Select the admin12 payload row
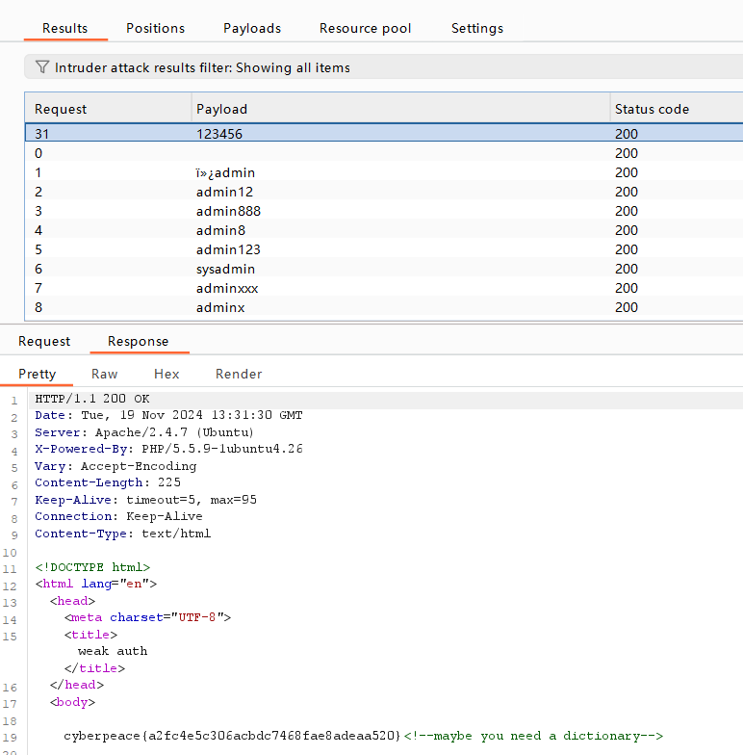This screenshot has width=743, height=755. [x=383, y=192]
